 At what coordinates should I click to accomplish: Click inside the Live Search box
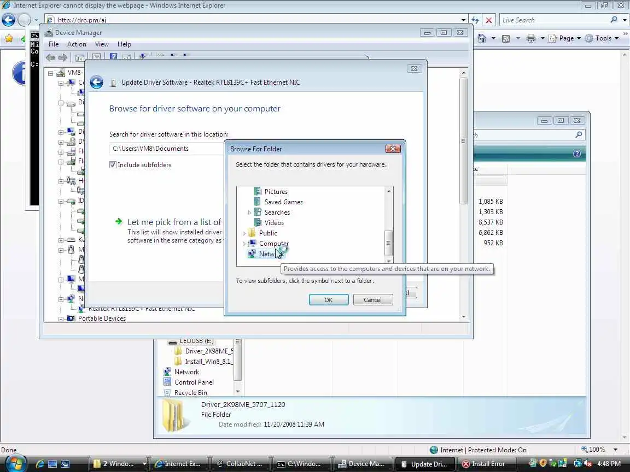(553, 20)
